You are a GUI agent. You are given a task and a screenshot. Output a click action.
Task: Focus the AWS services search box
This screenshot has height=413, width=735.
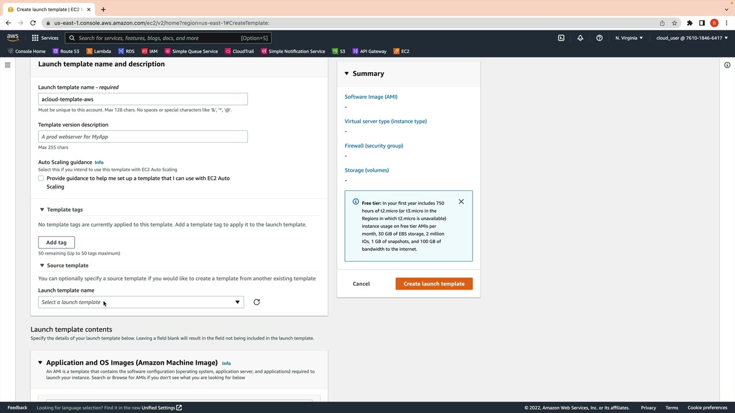point(168,38)
